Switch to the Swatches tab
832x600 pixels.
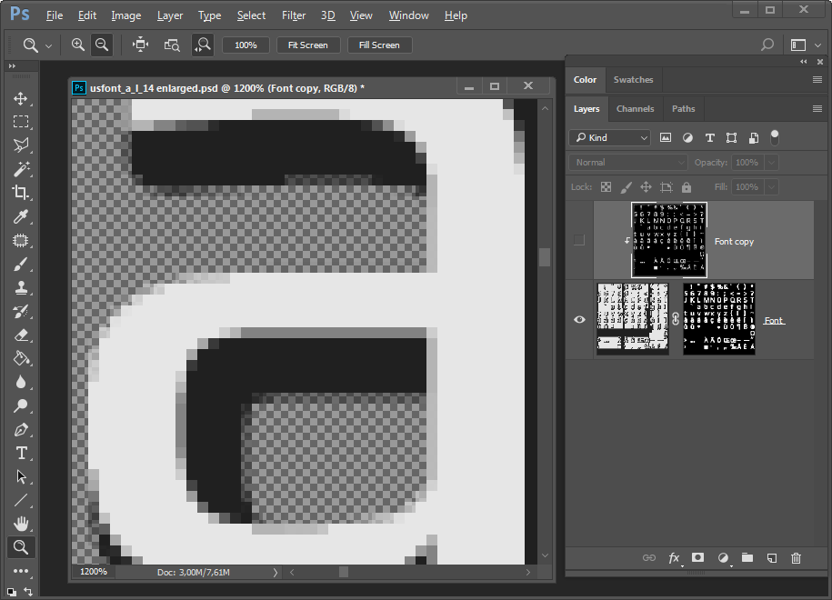coord(633,80)
